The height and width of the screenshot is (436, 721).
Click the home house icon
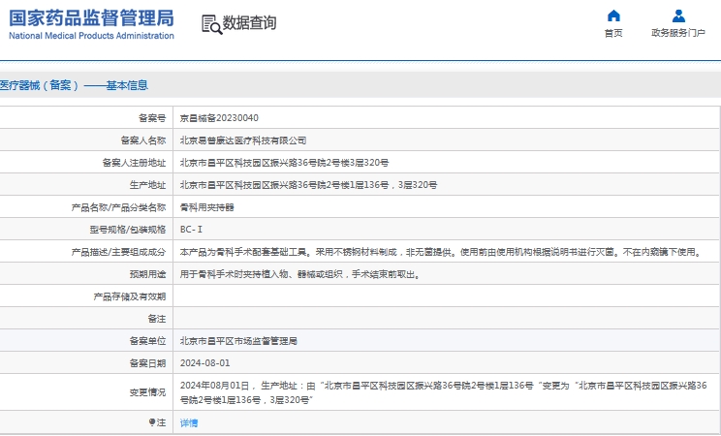613,16
